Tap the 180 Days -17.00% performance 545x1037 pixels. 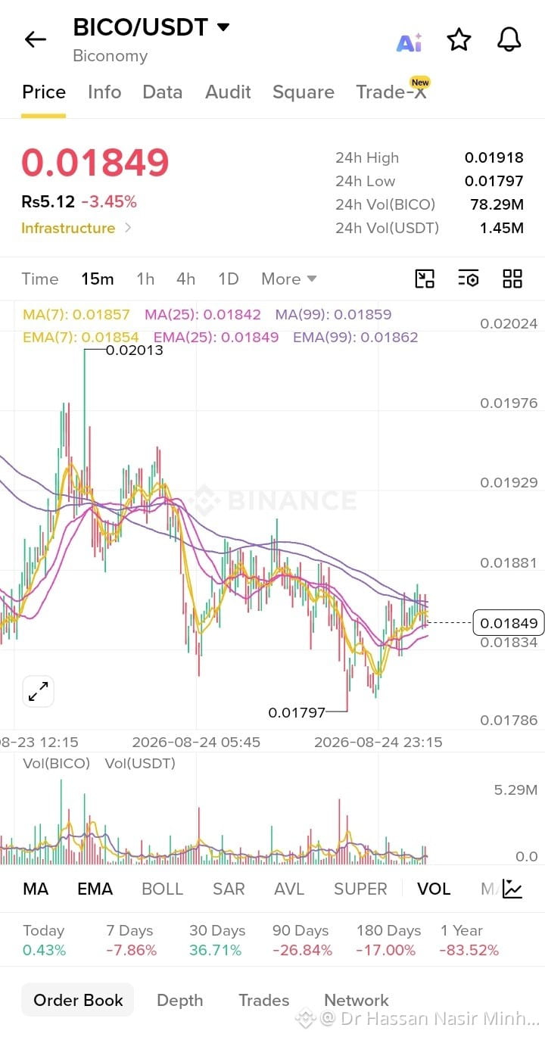tap(388, 940)
